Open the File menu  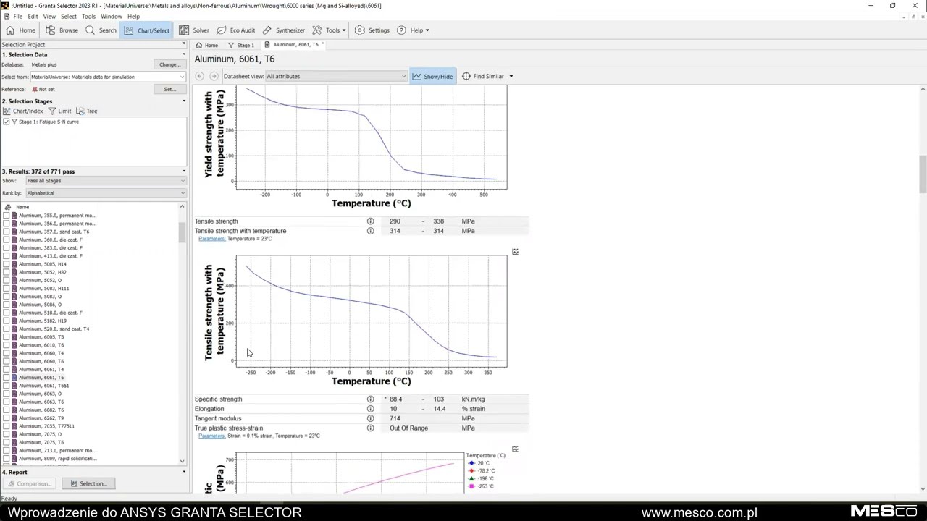pos(17,17)
